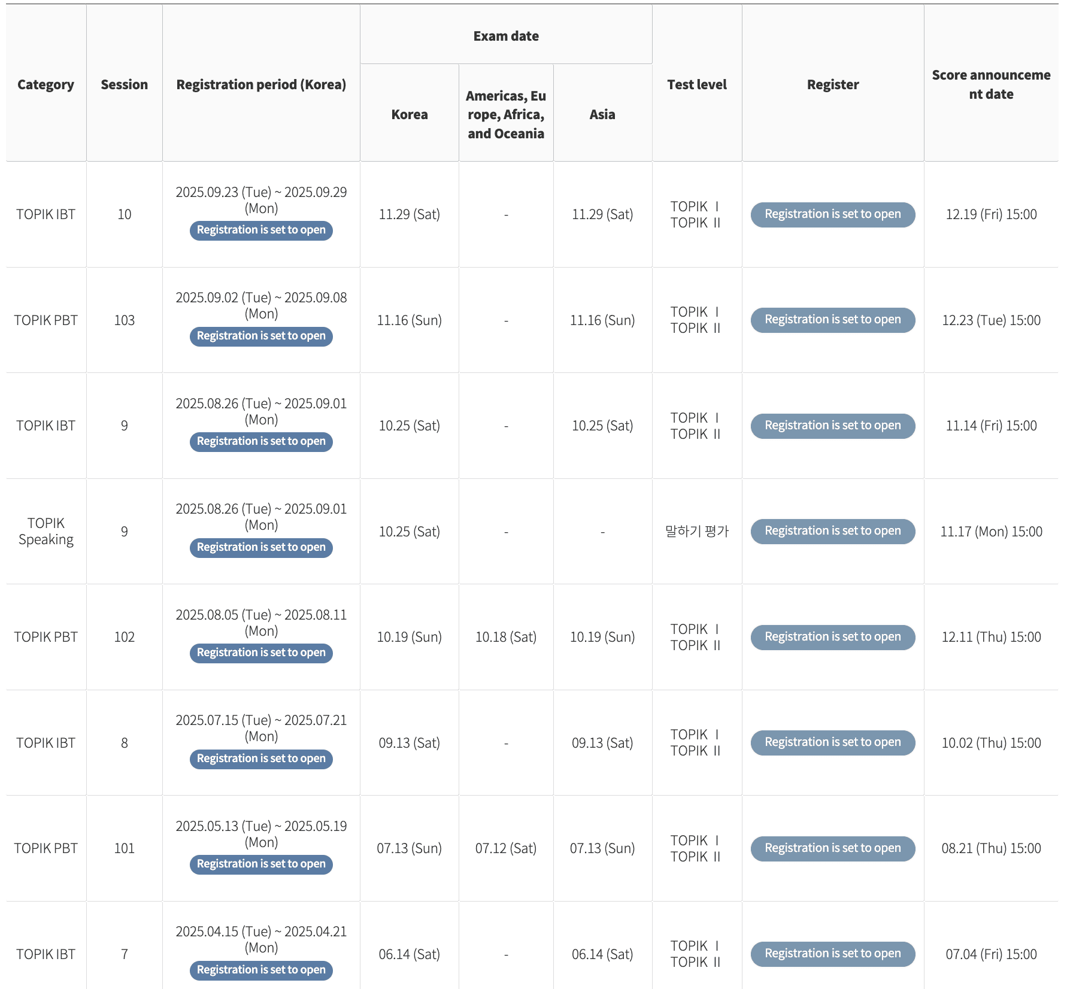This screenshot has height=989, width=1067.
Task: Click the 10.18 (Sat) exam date cell
Action: (x=506, y=637)
